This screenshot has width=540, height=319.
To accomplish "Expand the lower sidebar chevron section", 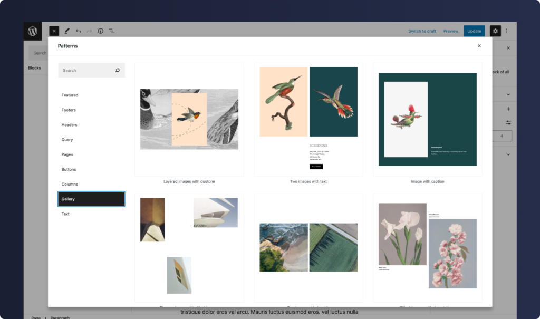I will [x=508, y=154].
